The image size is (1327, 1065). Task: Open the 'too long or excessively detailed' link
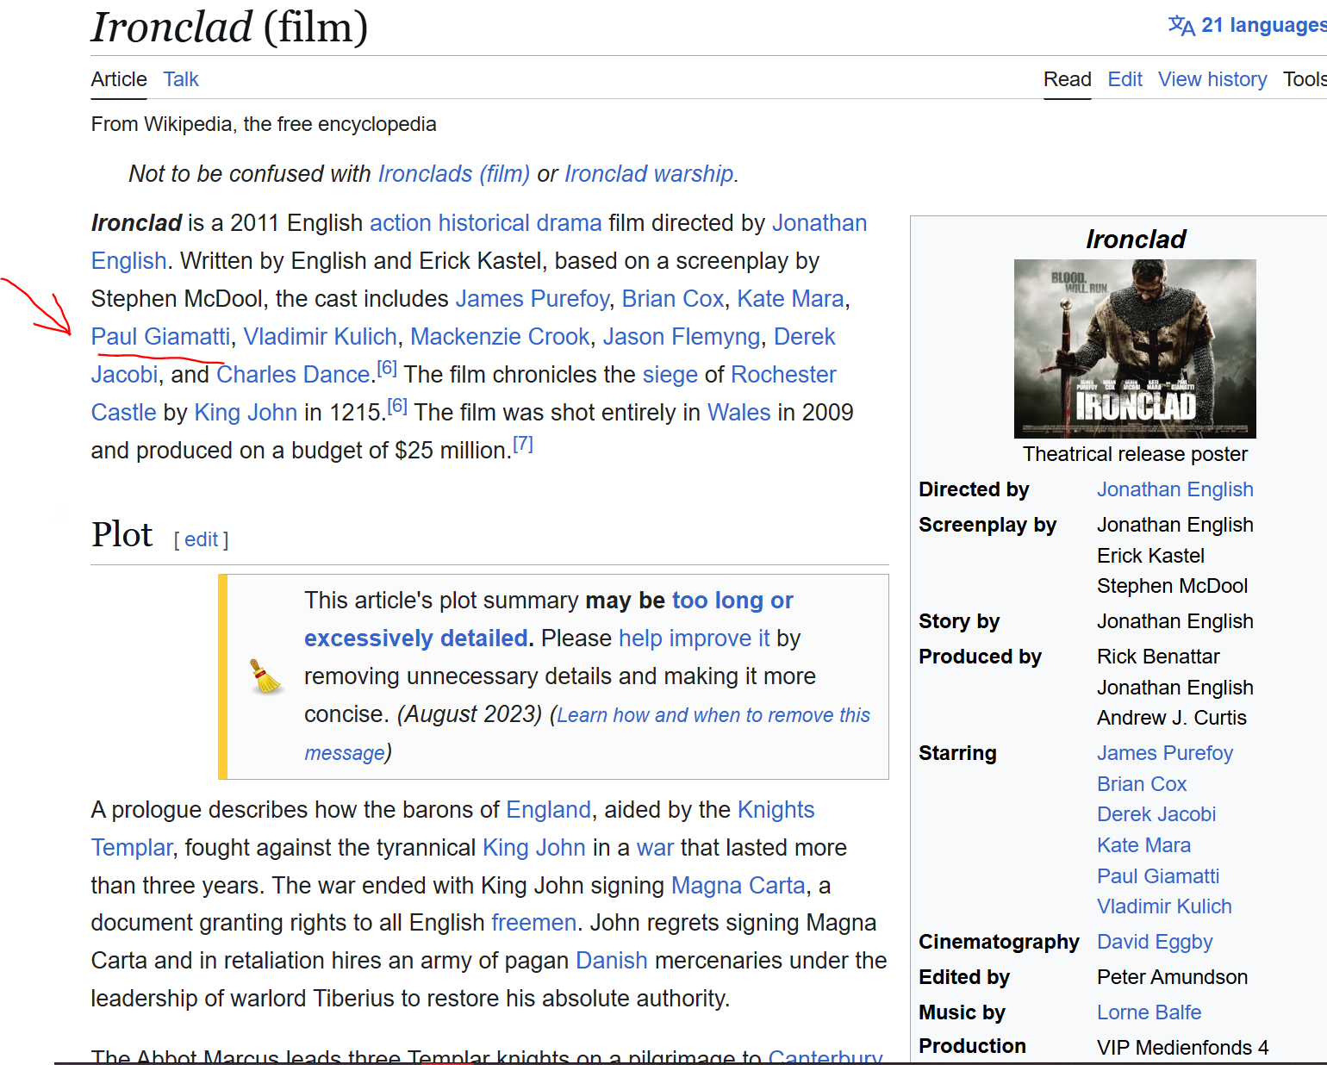point(548,620)
